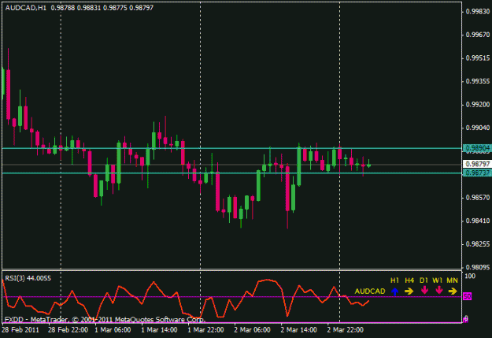
Task: Click the 28 Feb 22:00 time label
Action: click(x=68, y=330)
